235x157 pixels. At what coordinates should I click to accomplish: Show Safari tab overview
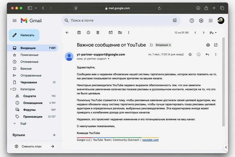pyautogui.click(x=222, y=8)
